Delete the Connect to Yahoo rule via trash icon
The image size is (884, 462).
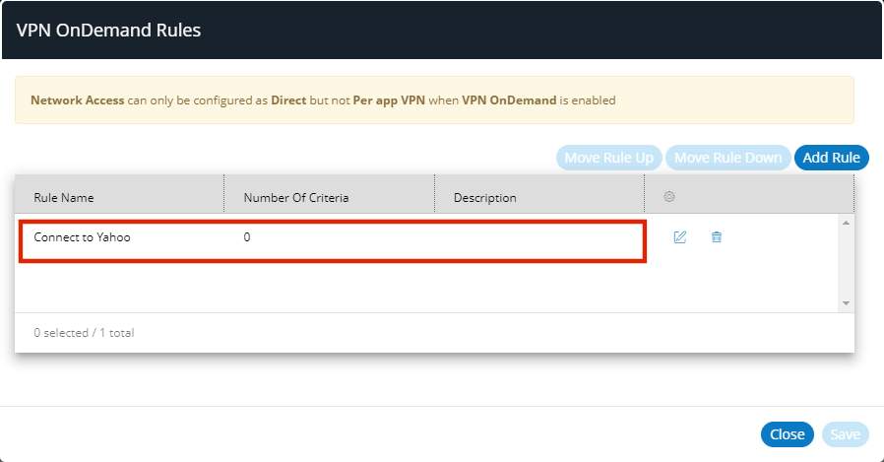click(717, 237)
